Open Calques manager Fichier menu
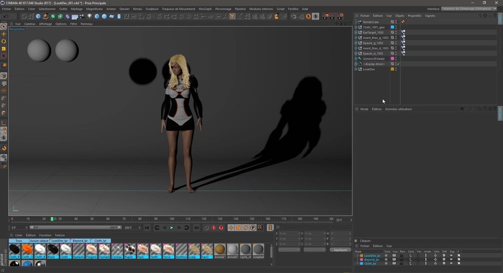 [365, 246]
